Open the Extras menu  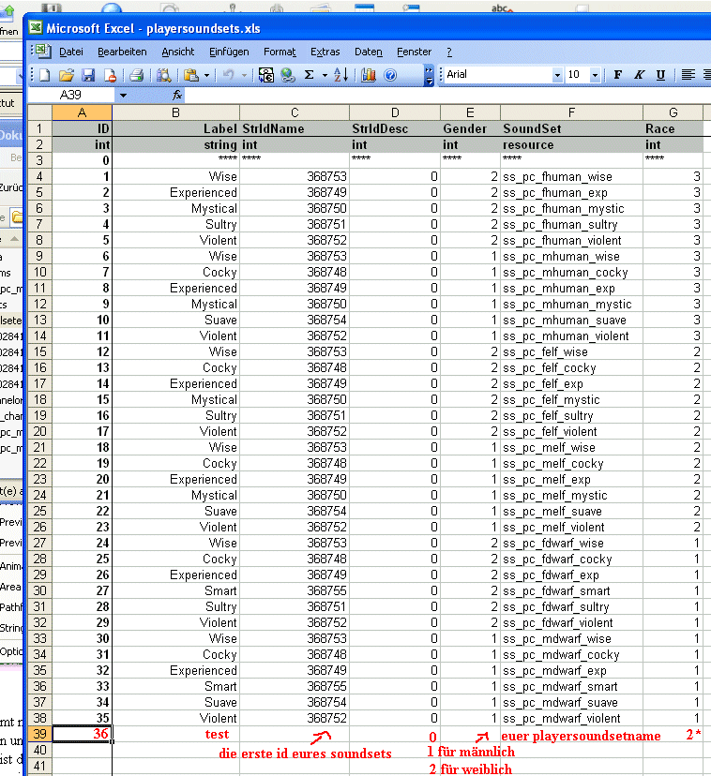pyautogui.click(x=325, y=52)
